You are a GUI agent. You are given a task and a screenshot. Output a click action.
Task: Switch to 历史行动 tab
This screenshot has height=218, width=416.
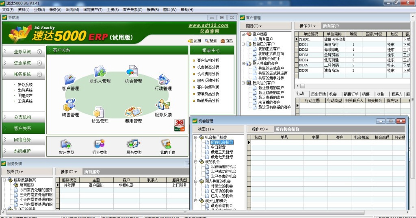pos(318,94)
